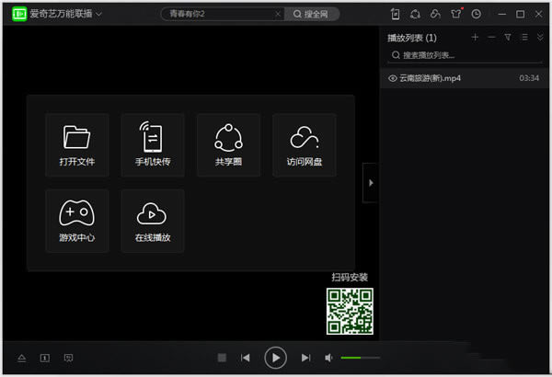Open the 访问网盘 cloud disk tile
The height and width of the screenshot is (377, 552).
(305, 144)
